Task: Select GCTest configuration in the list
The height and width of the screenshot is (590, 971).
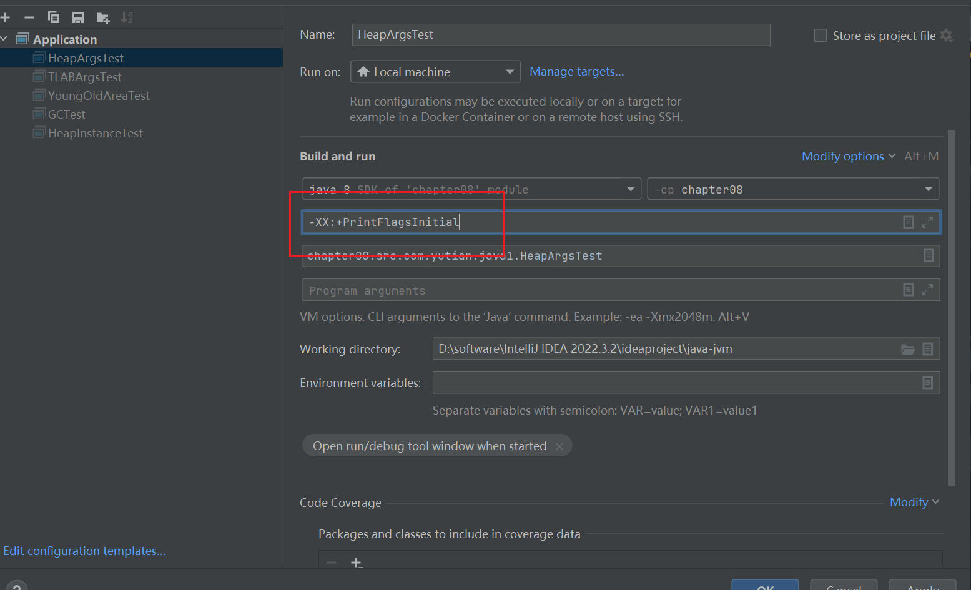Action: (66, 114)
